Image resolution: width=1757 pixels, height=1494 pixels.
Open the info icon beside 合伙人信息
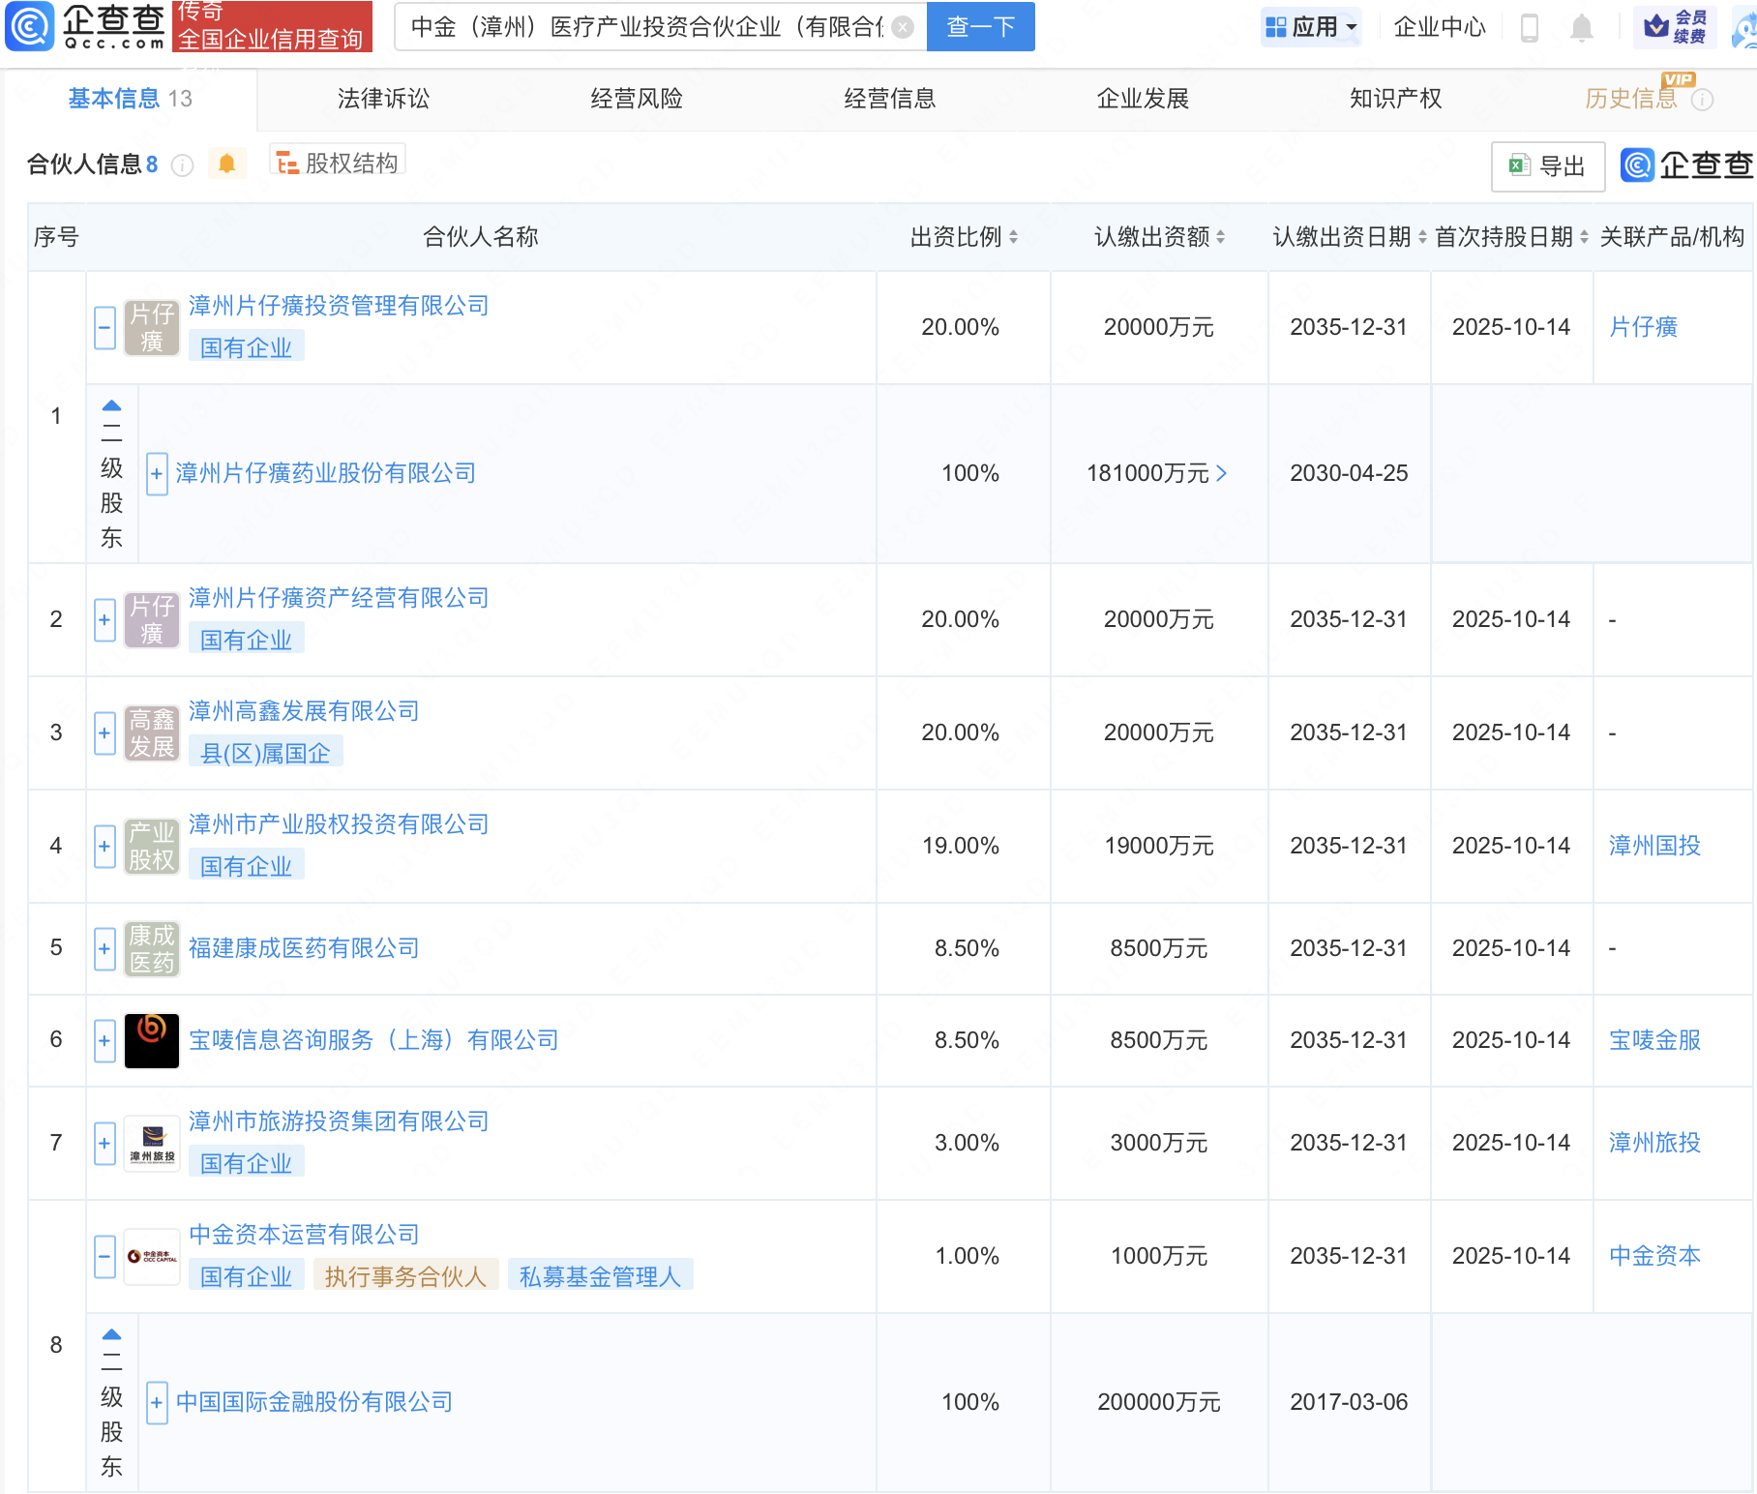point(182,165)
